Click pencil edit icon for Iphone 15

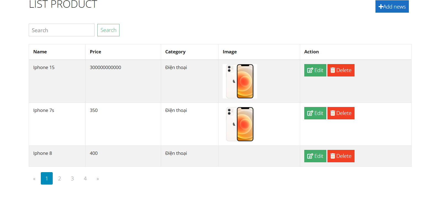tap(310, 70)
